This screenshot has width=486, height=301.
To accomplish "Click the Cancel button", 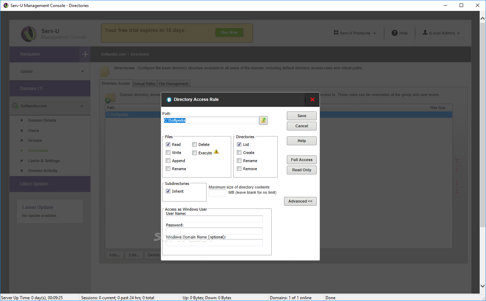I will [x=302, y=126].
